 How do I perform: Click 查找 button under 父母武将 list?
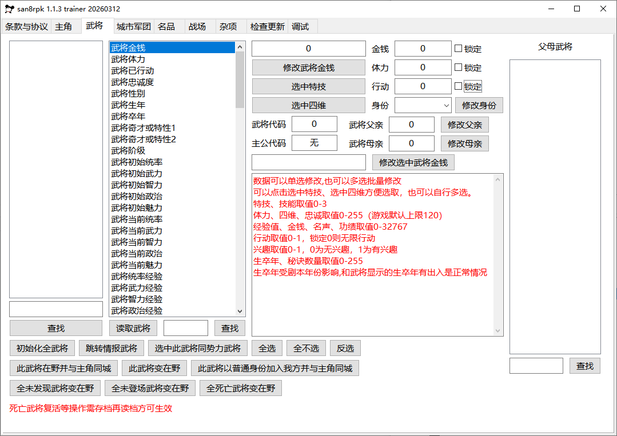click(584, 366)
